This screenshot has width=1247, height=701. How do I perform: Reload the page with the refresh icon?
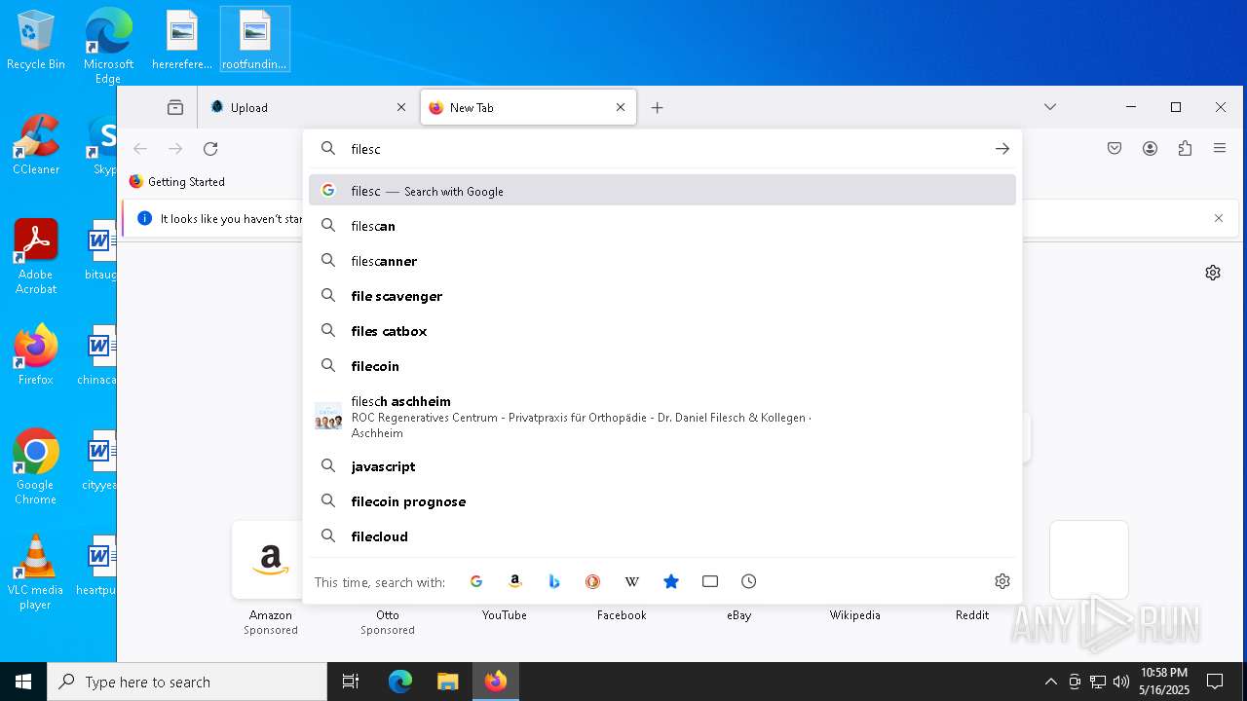(210, 149)
